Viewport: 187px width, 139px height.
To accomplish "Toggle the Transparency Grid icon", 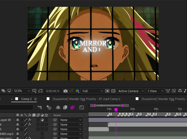I will pos(113,91).
